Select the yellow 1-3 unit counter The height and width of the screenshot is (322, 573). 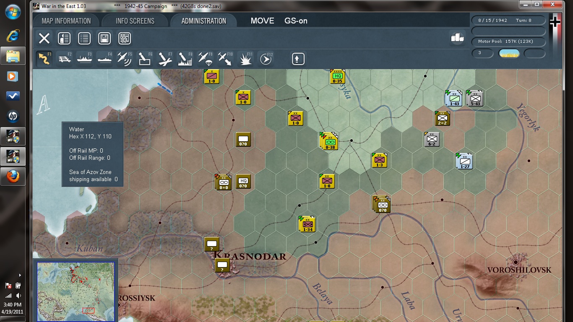(379, 160)
